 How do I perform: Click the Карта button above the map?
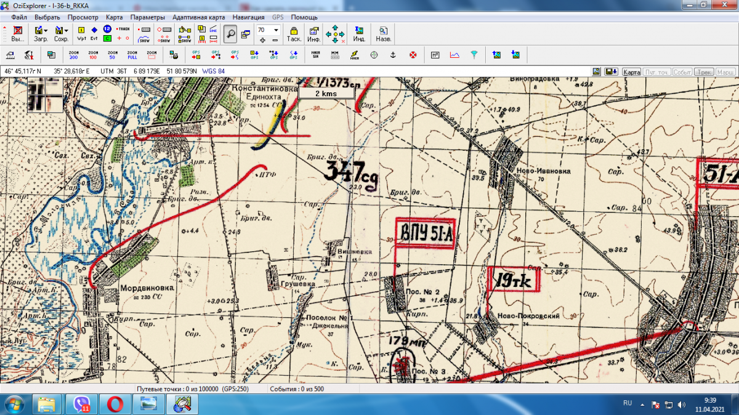point(631,72)
